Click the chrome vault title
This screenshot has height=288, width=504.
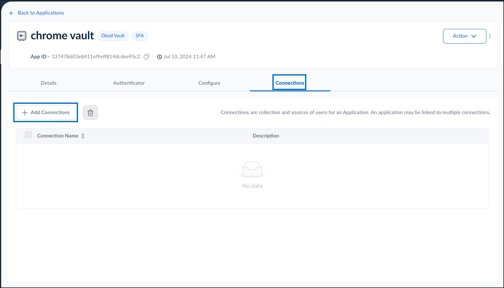[62, 36]
